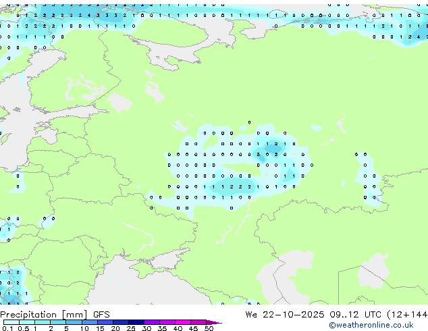This screenshot has height=331, width=428.
Task: Select the forecast date 'We 22-10-2025' text
Action: pos(285,315)
